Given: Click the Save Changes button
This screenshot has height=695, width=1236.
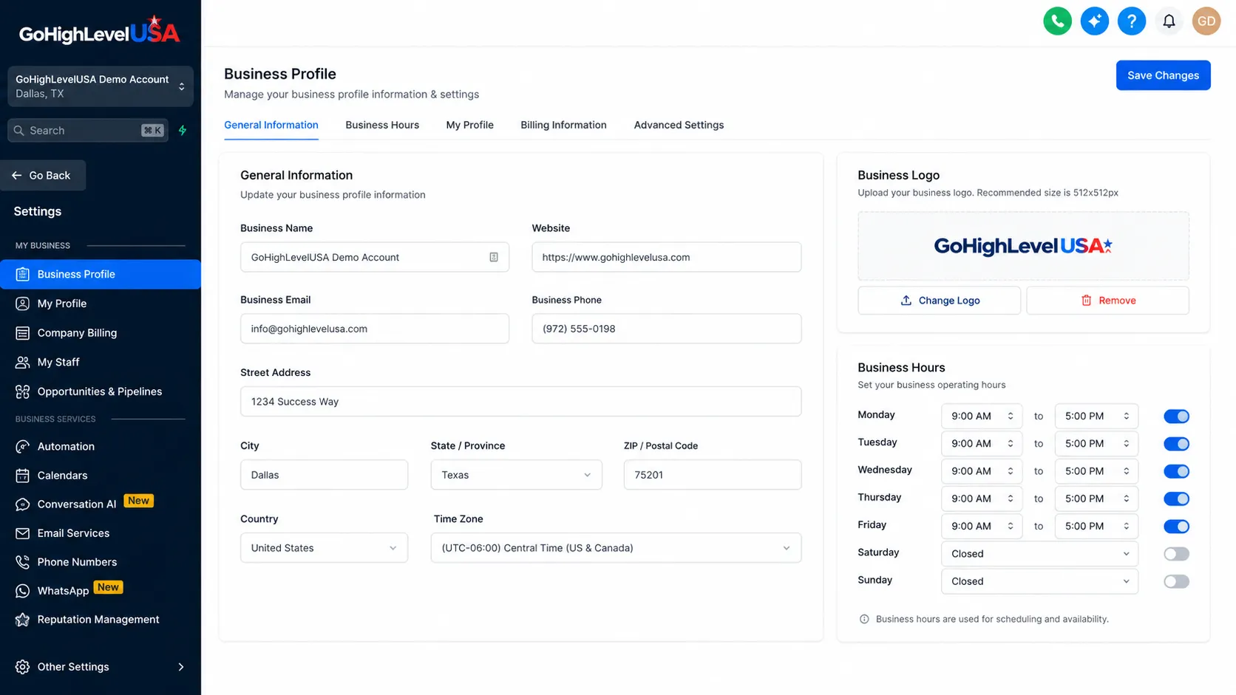Looking at the screenshot, I should tap(1163, 75).
